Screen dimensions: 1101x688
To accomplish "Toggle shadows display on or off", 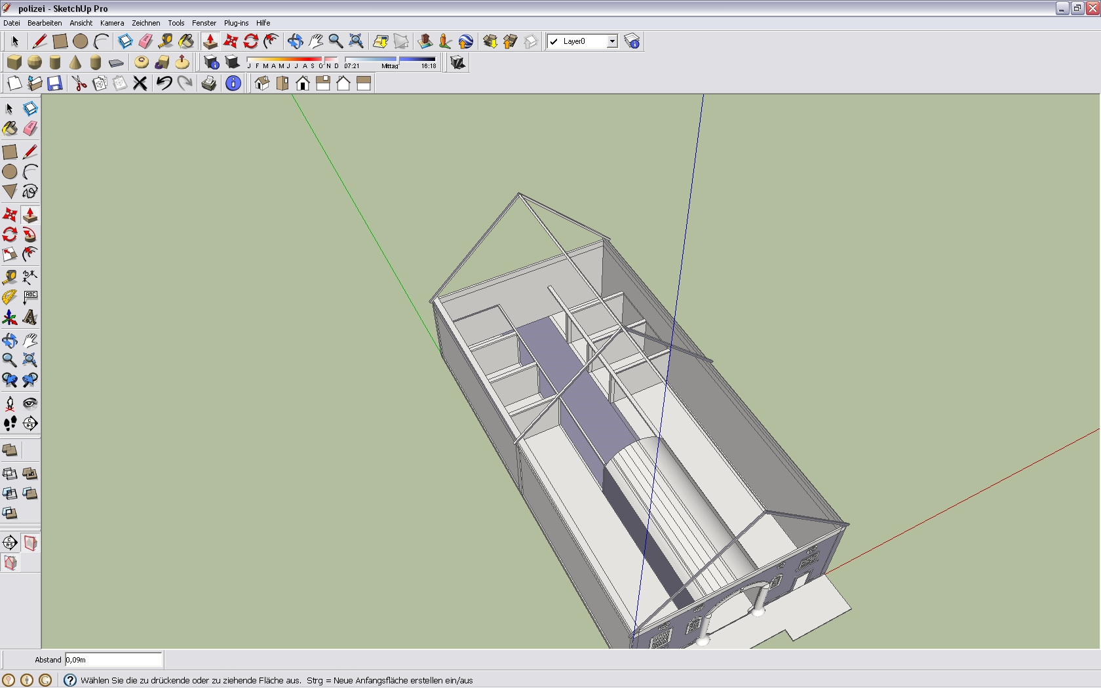I will pyautogui.click(x=232, y=62).
